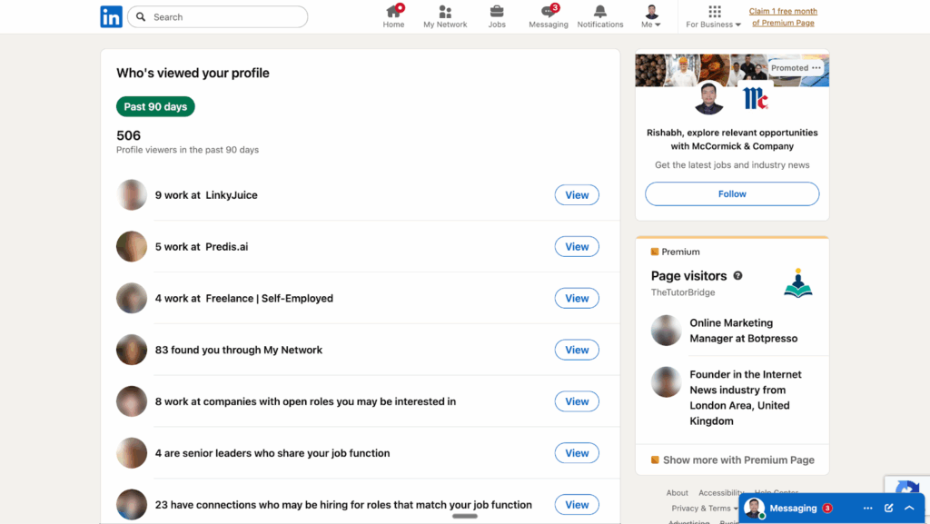Open the Jobs briefcase icon

(497, 12)
